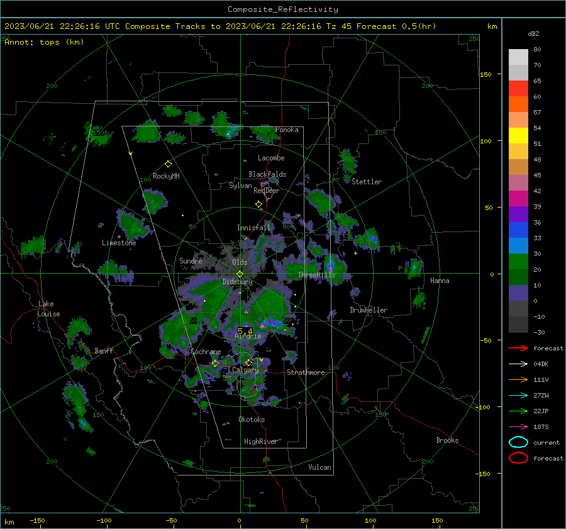Screen dimensions: 566x529
Task: Click the yellow diamond marker beside Cochrane
Action: coord(215,363)
